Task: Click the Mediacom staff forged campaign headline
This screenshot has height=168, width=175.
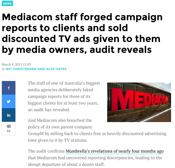Action: click(x=82, y=33)
